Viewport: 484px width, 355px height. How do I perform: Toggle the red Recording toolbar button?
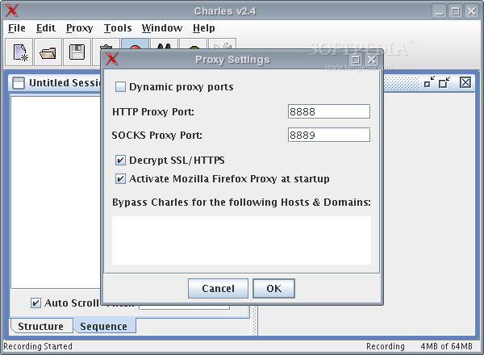pyautogui.click(x=135, y=44)
